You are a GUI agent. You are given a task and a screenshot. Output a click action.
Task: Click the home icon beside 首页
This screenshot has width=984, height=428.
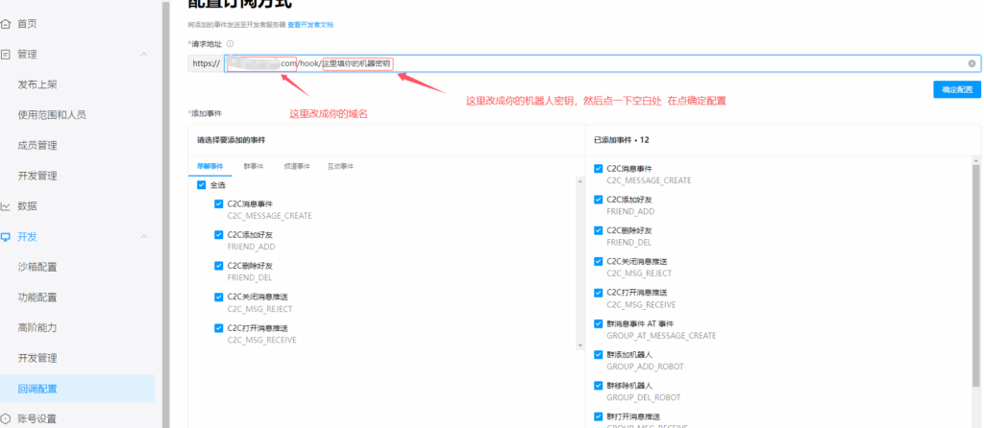(x=6, y=24)
